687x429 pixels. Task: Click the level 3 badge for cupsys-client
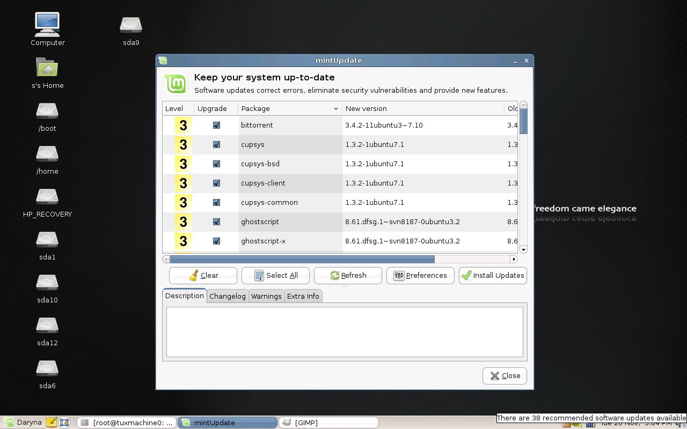pos(183,183)
